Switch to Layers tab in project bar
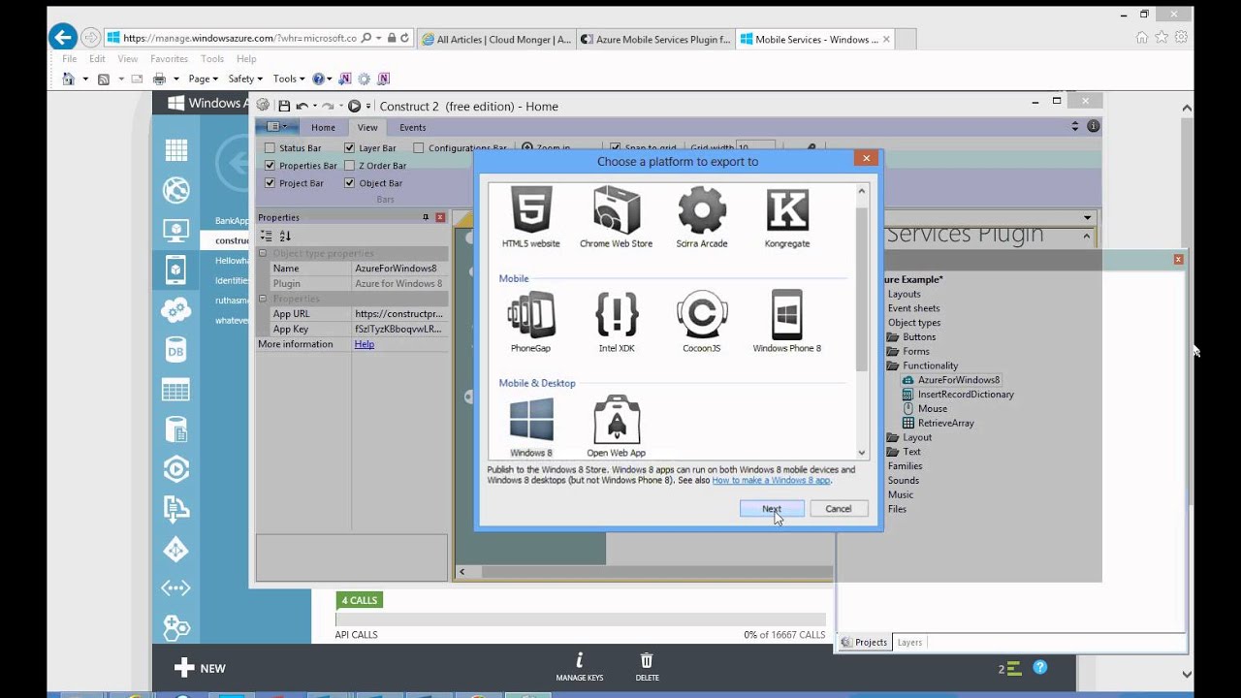 coord(909,642)
